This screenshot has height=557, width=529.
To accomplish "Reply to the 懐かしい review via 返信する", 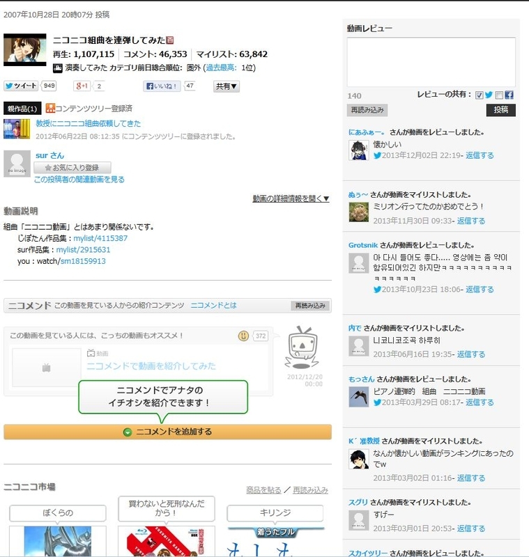I will pyautogui.click(x=480, y=155).
